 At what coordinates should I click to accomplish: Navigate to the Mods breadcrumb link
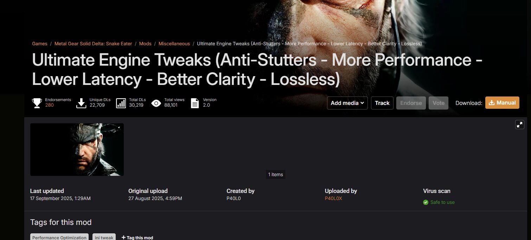tap(145, 44)
